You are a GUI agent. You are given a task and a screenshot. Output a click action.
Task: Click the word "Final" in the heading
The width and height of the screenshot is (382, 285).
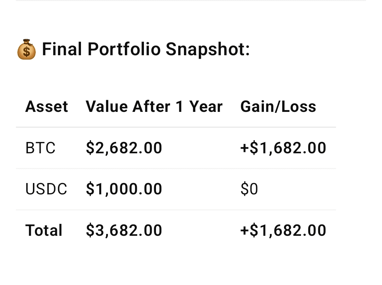pyautogui.click(x=62, y=49)
